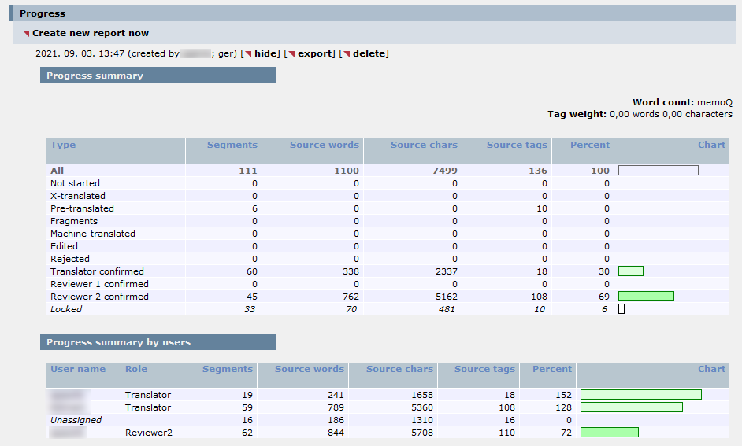The height and width of the screenshot is (446, 742).
Task: Click the red arrow icon before delete
Action: point(347,54)
